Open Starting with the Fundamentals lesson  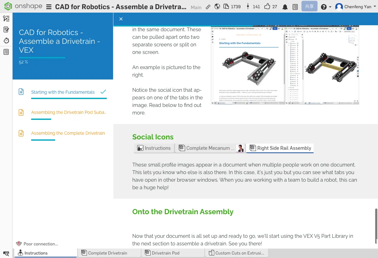click(x=63, y=92)
